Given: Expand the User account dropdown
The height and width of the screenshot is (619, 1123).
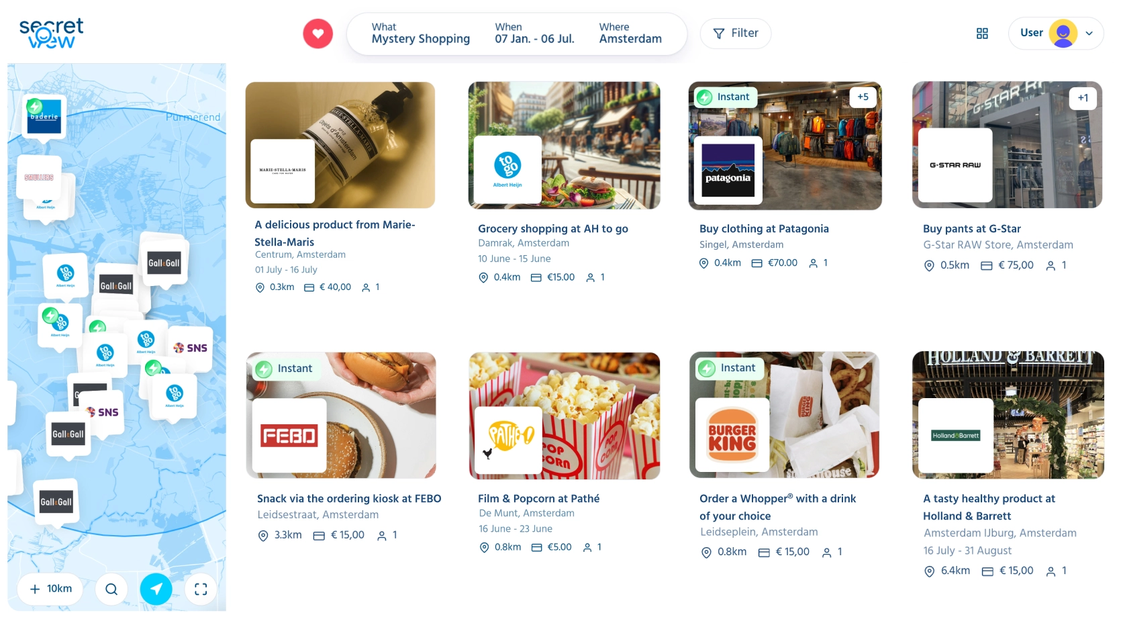Looking at the screenshot, I should [x=1056, y=34].
